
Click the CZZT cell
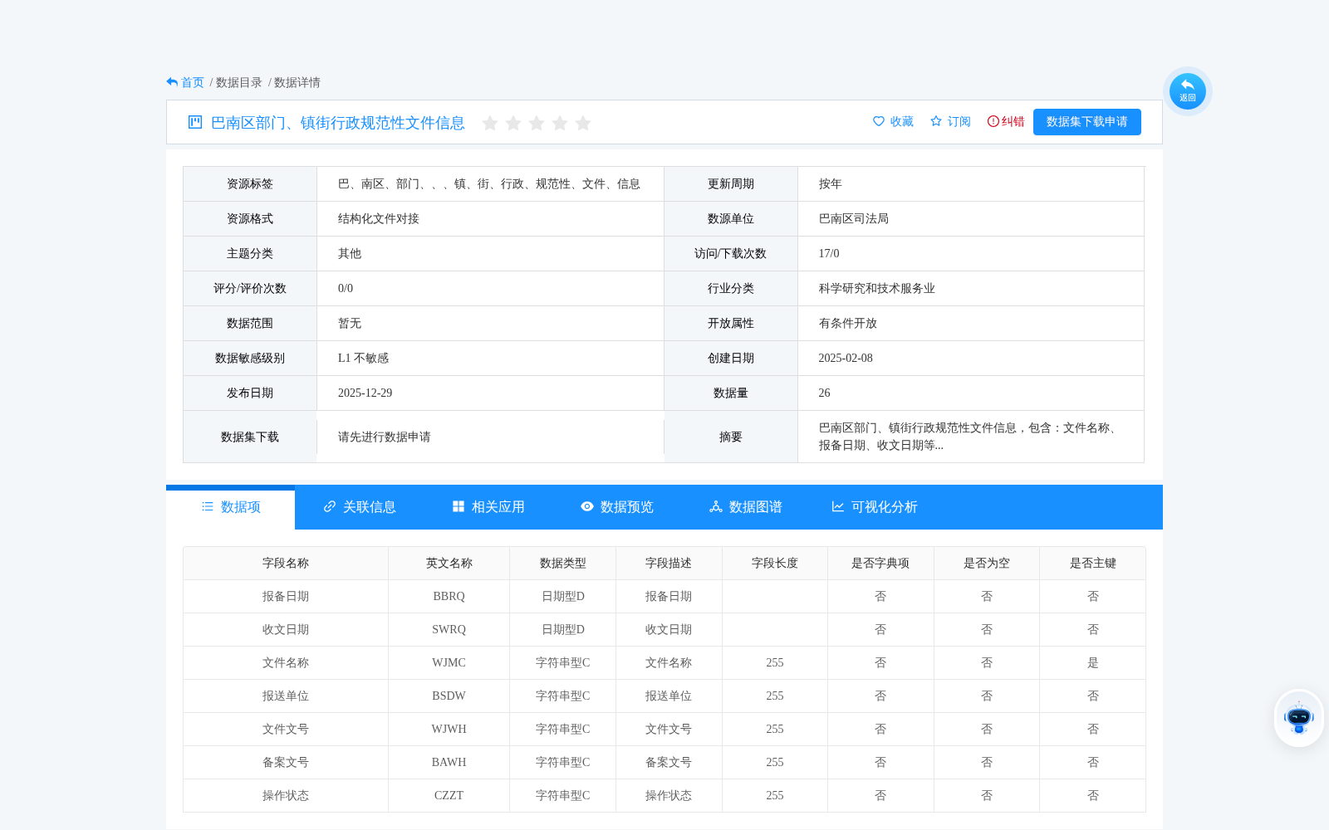(449, 796)
